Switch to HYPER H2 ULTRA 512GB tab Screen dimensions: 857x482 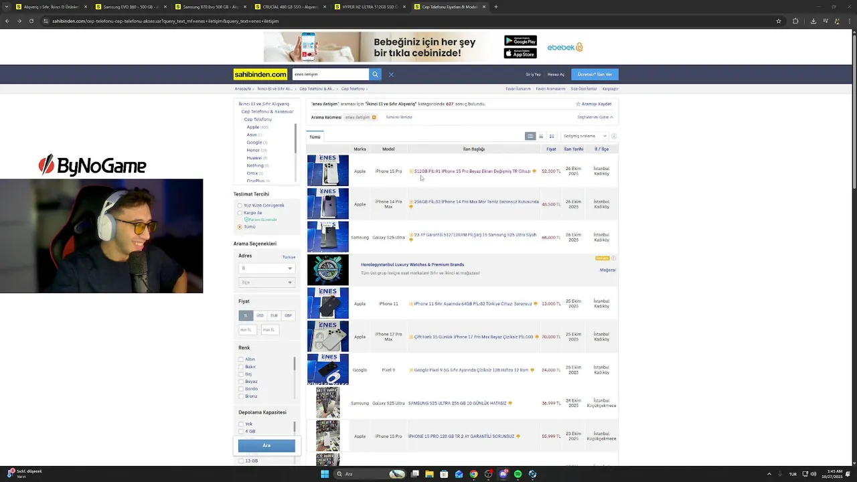[369, 7]
